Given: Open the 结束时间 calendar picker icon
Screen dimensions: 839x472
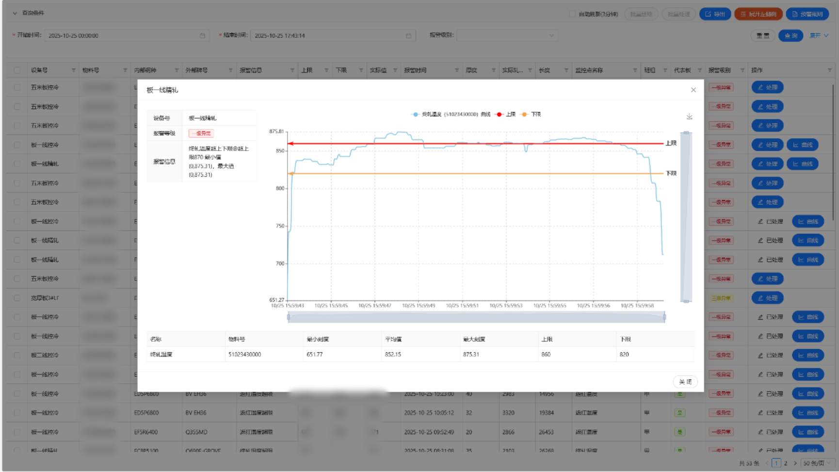Looking at the screenshot, I should pyautogui.click(x=408, y=35).
